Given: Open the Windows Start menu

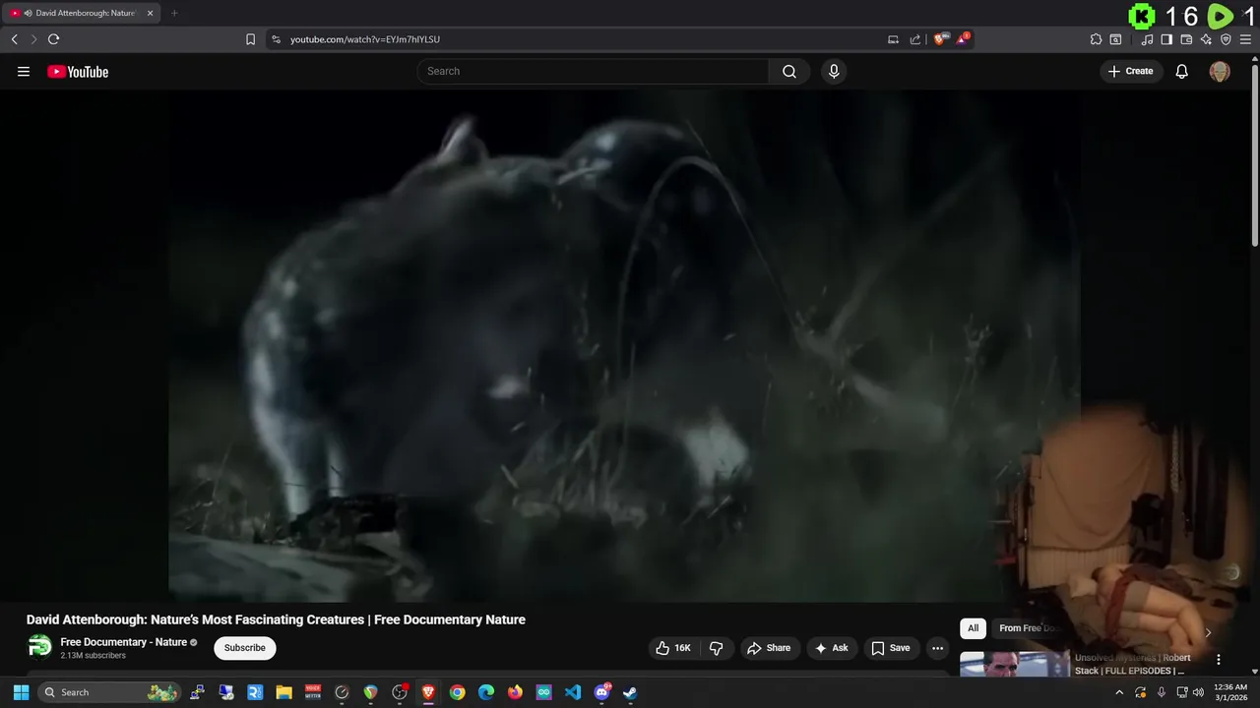Looking at the screenshot, I should click(x=21, y=692).
